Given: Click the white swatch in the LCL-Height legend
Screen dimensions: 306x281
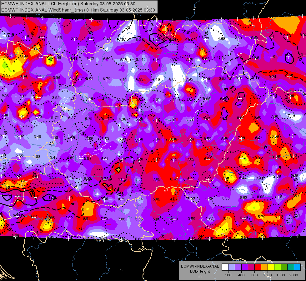Looking at the screenshot, I should click(225, 267).
